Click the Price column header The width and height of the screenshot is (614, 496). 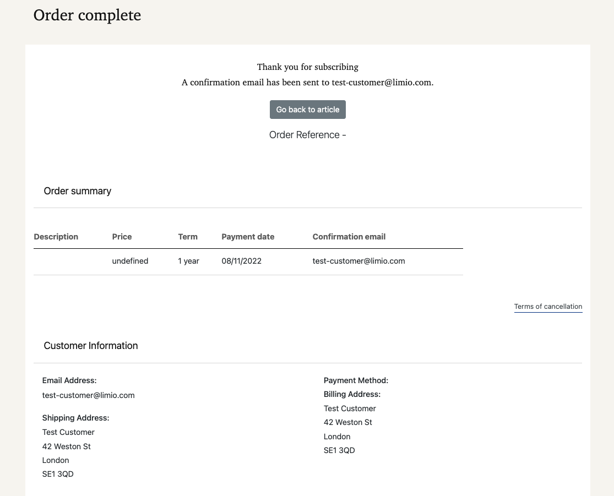pos(122,237)
